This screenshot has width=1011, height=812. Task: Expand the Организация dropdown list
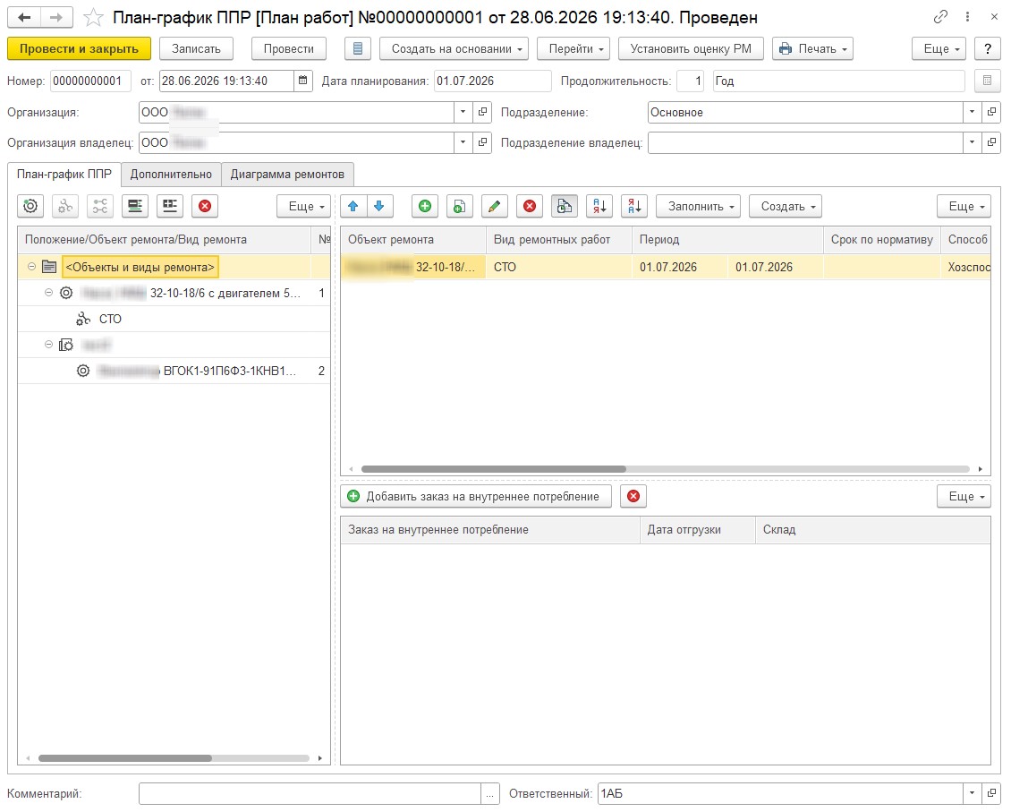(x=463, y=112)
